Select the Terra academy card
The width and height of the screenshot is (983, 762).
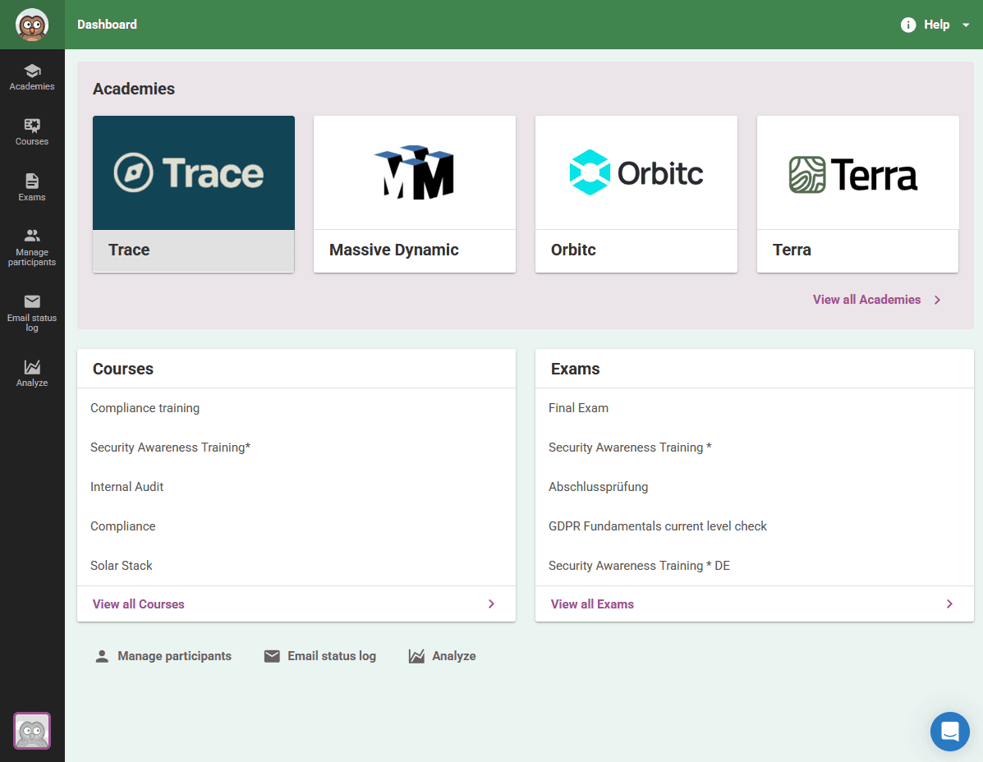[x=857, y=194]
